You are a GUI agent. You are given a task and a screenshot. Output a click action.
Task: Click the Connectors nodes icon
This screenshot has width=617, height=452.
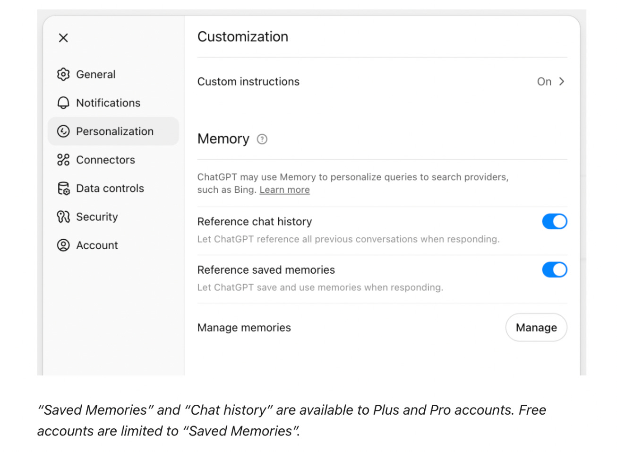[63, 160]
